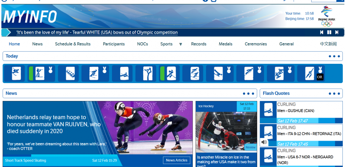345x167 pixels.
Task: Open the Medals menu item
Action: point(226,44)
